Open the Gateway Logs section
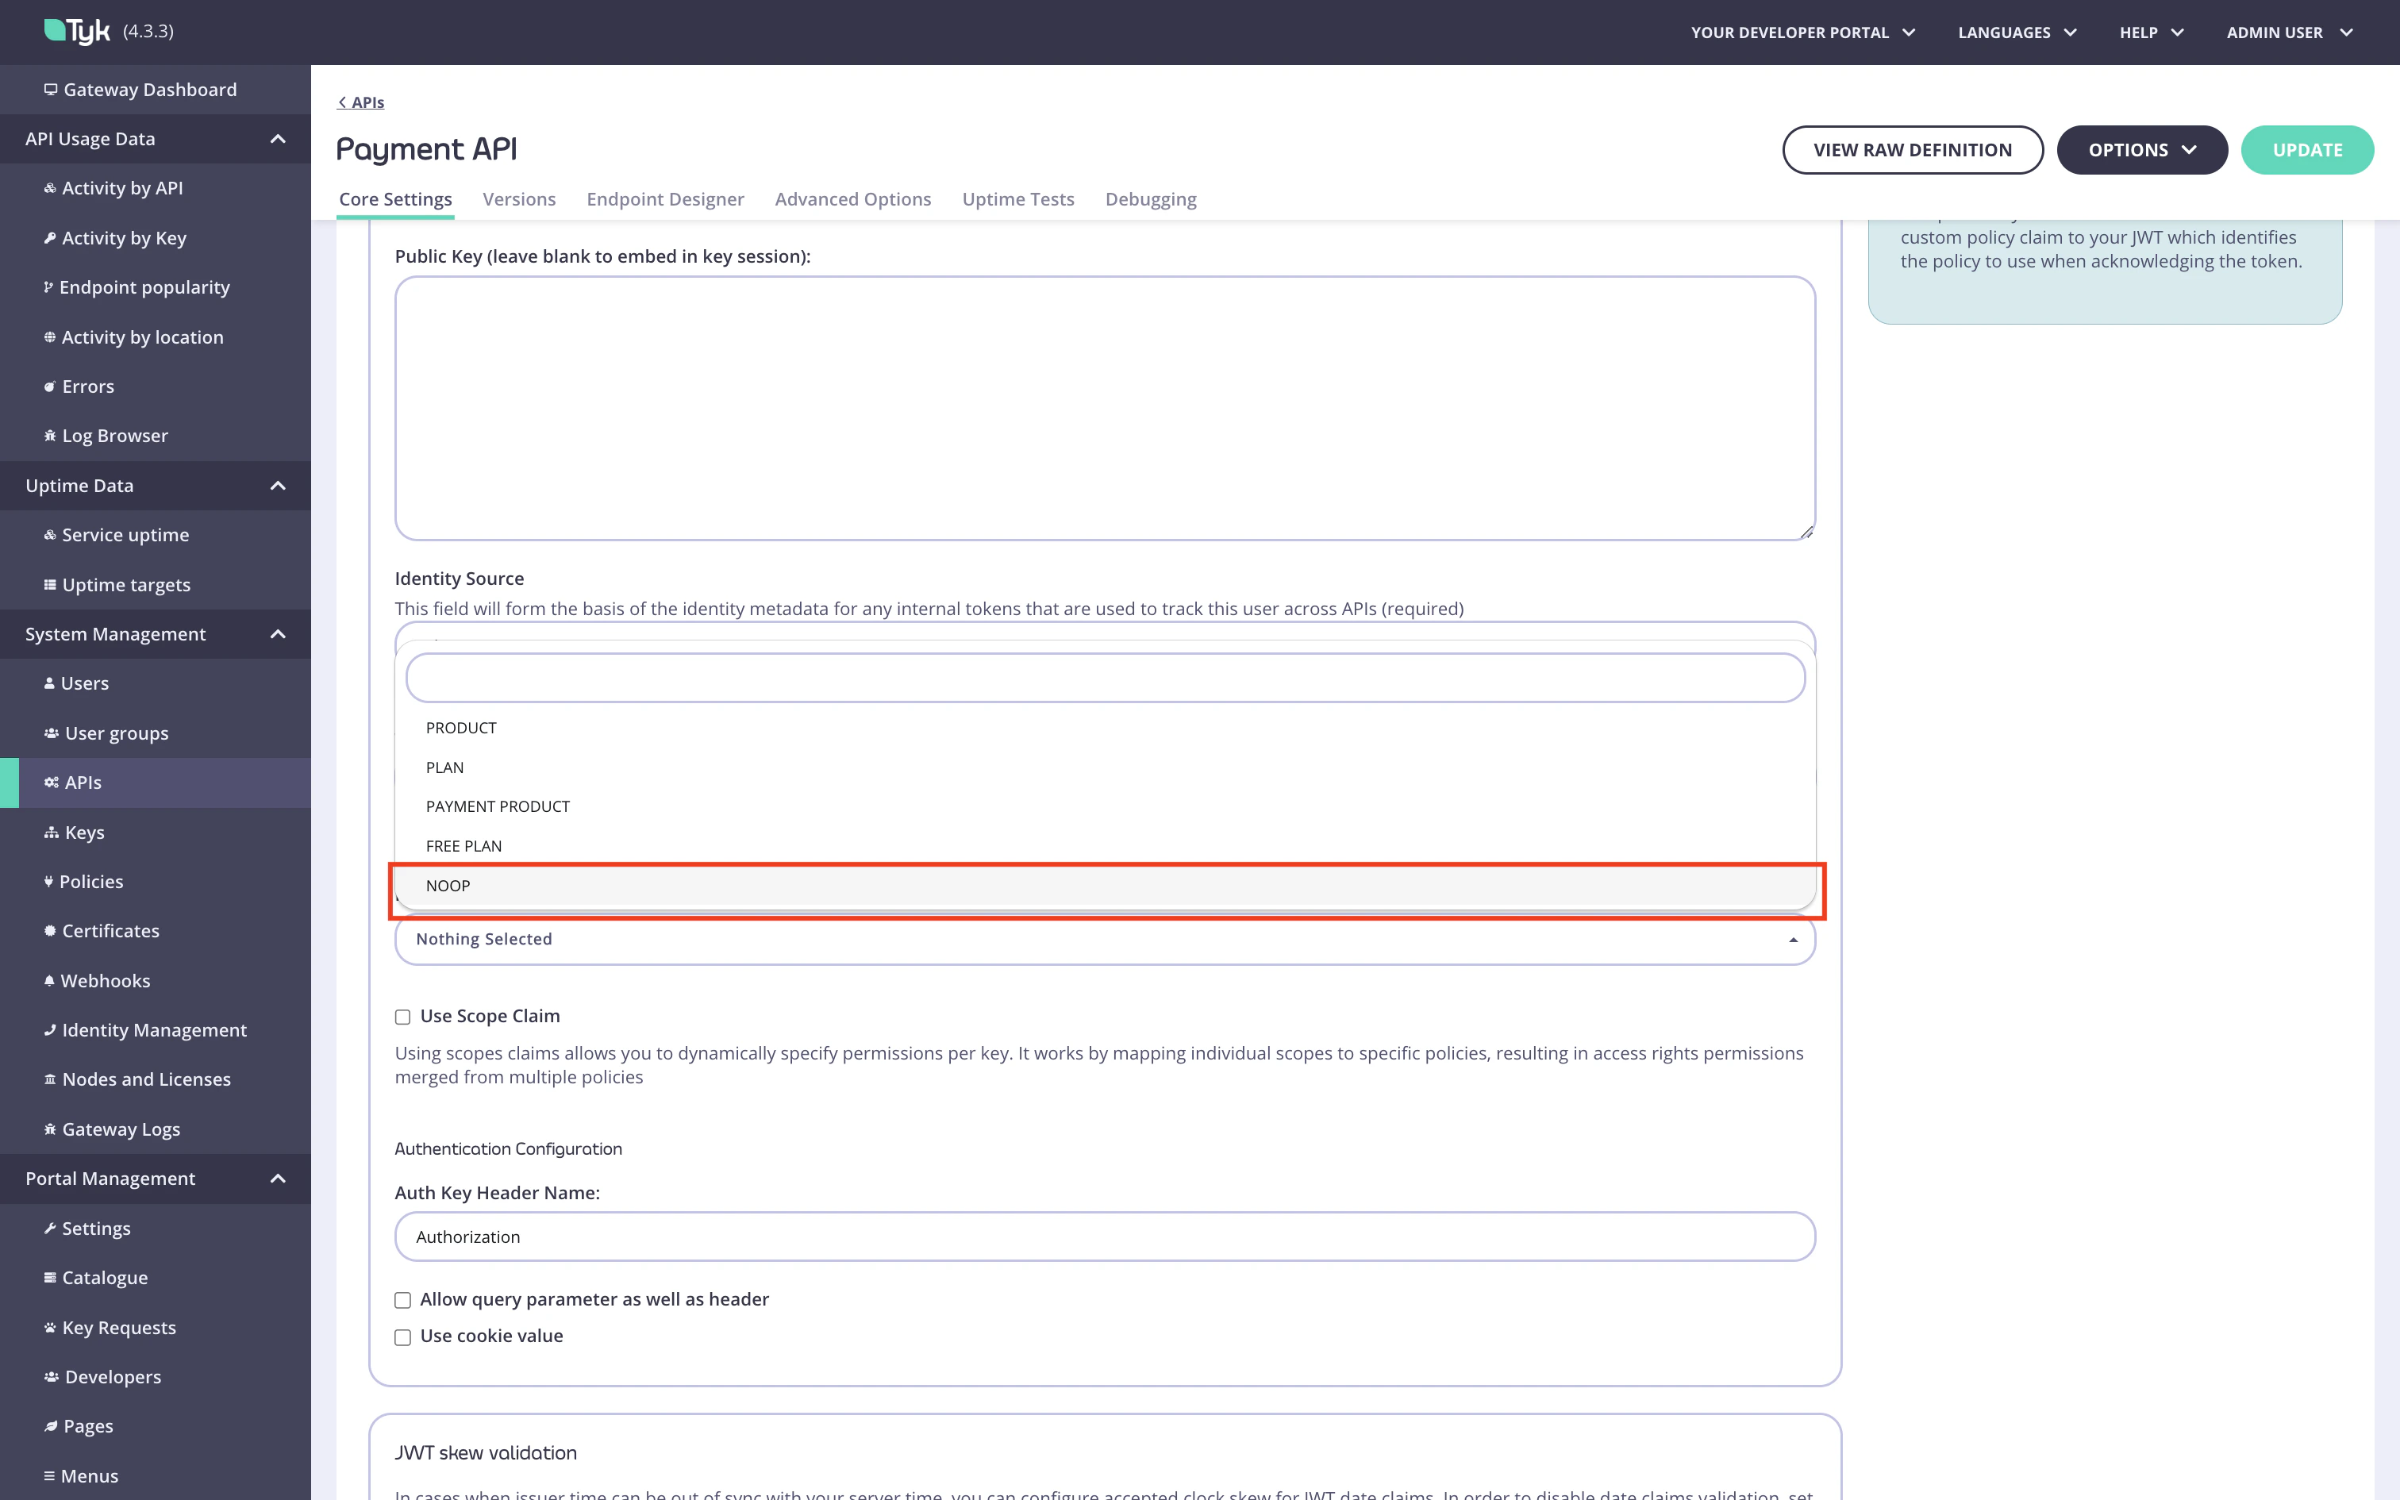 coord(120,1128)
